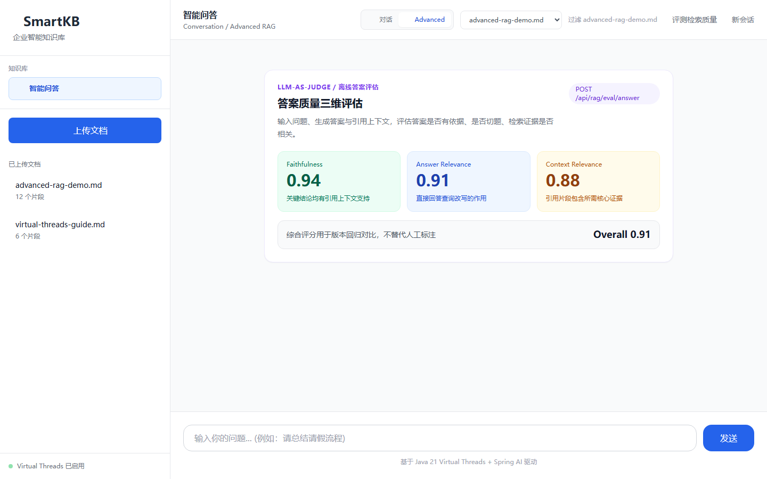Image resolution: width=767 pixels, height=479 pixels.
Task: Focus the question input field
Action: tap(439, 438)
